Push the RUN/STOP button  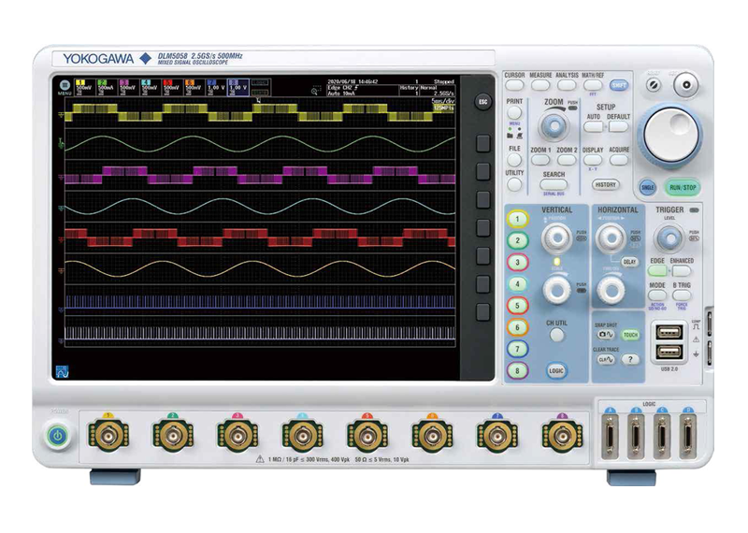click(x=683, y=188)
